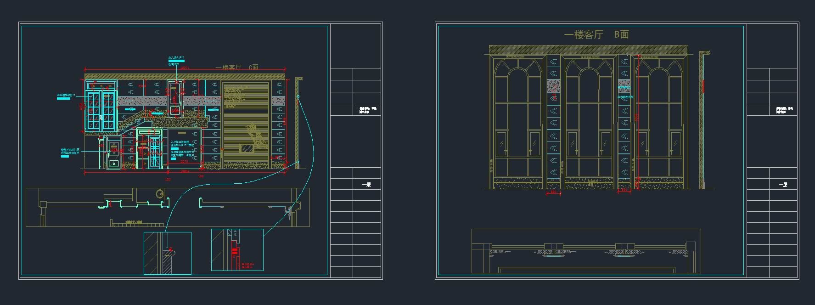Click the right detail callout box with red notes
This screenshot has height=305, width=815.
(237, 250)
